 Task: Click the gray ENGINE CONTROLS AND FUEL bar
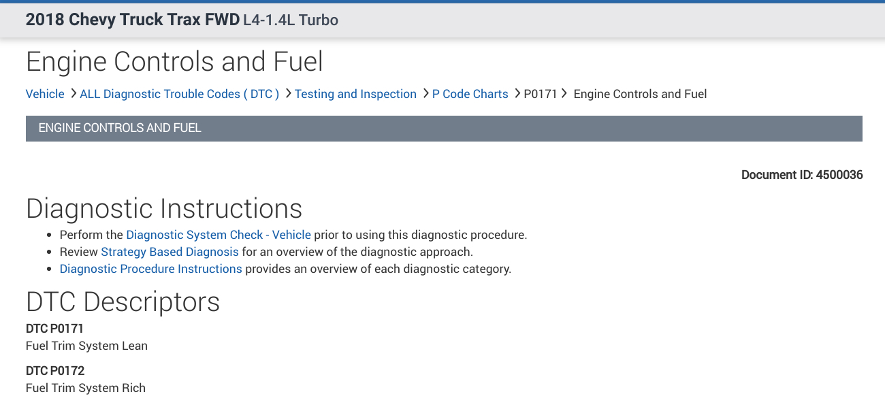point(444,128)
